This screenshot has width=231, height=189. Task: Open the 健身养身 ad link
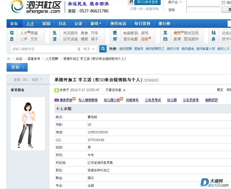(x=66, y=100)
